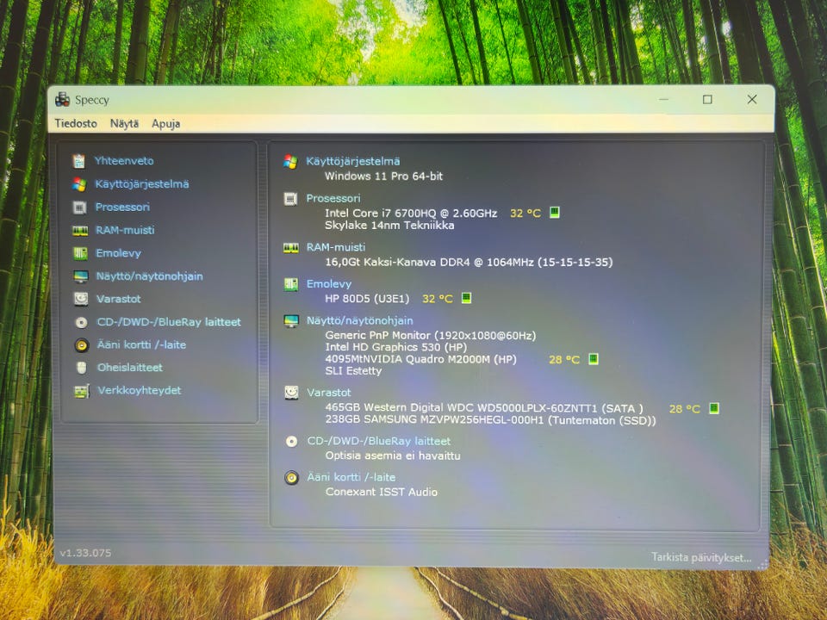Click the Intel HD Graphics 530 (HP) line

point(395,347)
